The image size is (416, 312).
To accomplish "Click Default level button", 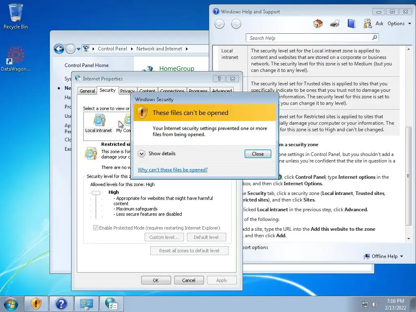I will click(206, 237).
